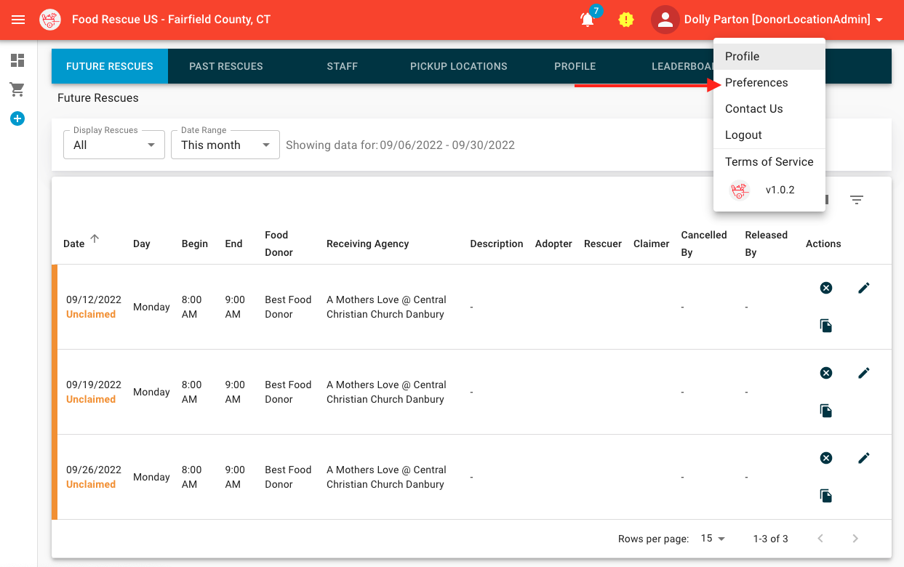
Task: Click the 1-3 of 3 pagination text
Action: tap(771, 539)
